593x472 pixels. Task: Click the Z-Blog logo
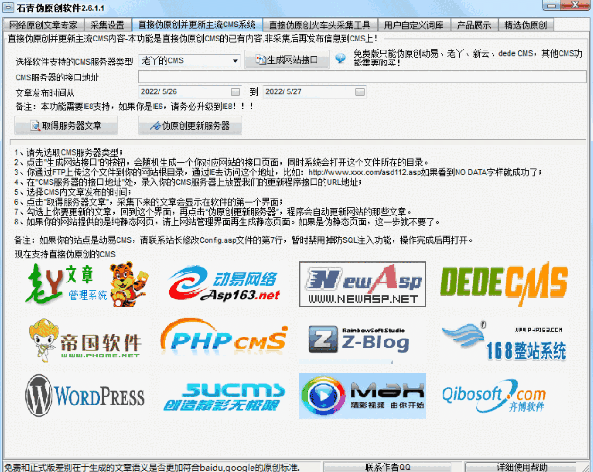tap(359, 340)
